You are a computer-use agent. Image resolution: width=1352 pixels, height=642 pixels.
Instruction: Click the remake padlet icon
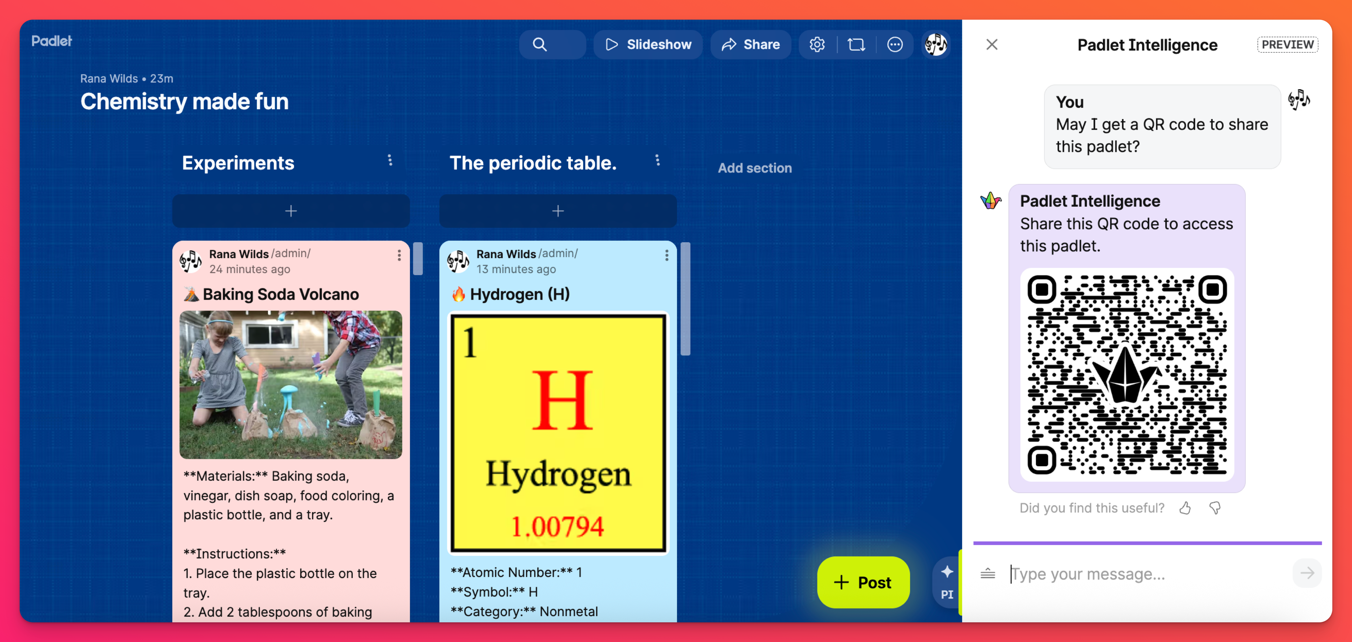[856, 45]
